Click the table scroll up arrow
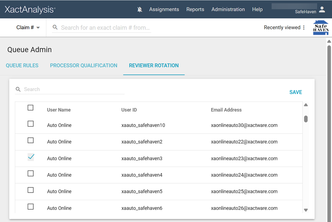This screenshot has height=222, width=332. [x=306, y=105]
